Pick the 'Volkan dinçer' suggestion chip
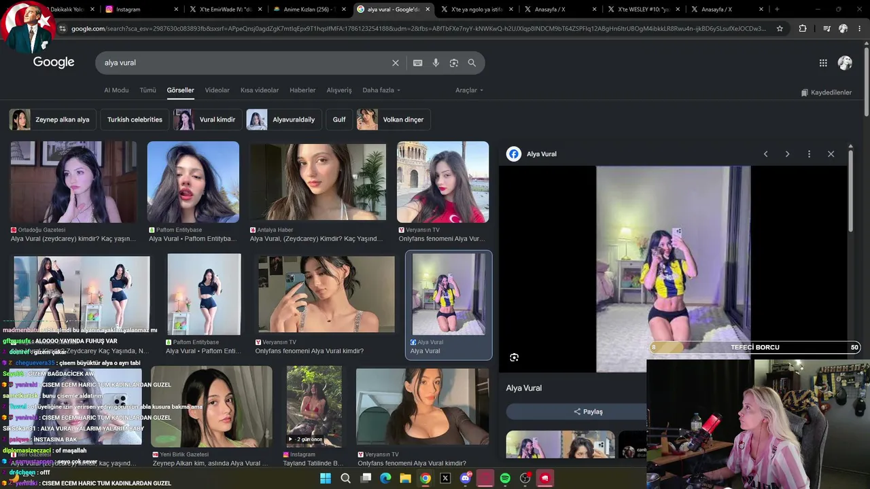The width and height of the screenshot is (870, 489). 394,120
